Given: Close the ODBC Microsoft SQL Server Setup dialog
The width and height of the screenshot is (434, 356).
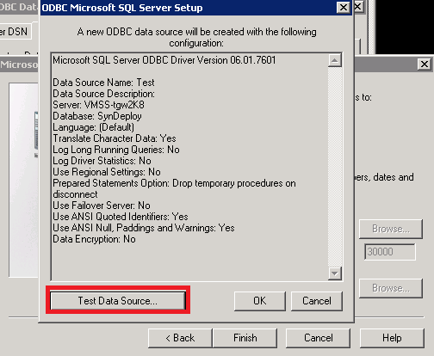Looking at the screenshot, I should pos(344,8).
